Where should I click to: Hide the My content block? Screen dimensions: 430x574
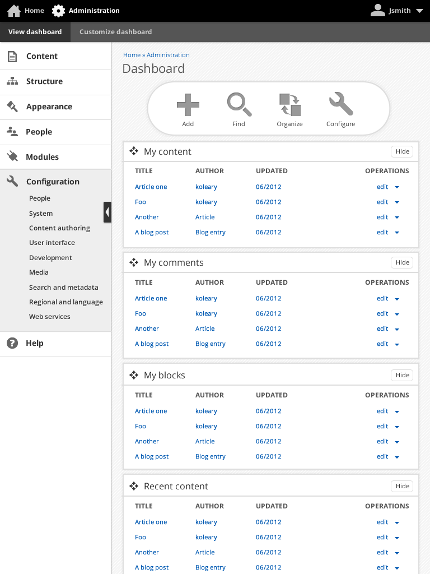pos(402,151)
